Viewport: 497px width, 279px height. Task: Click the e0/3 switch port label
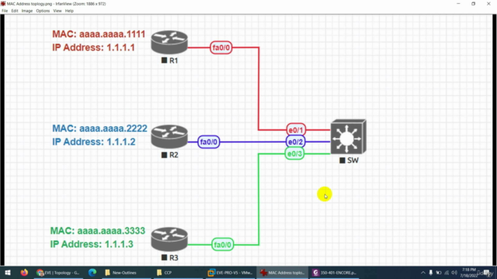click(x=294, y=153)
